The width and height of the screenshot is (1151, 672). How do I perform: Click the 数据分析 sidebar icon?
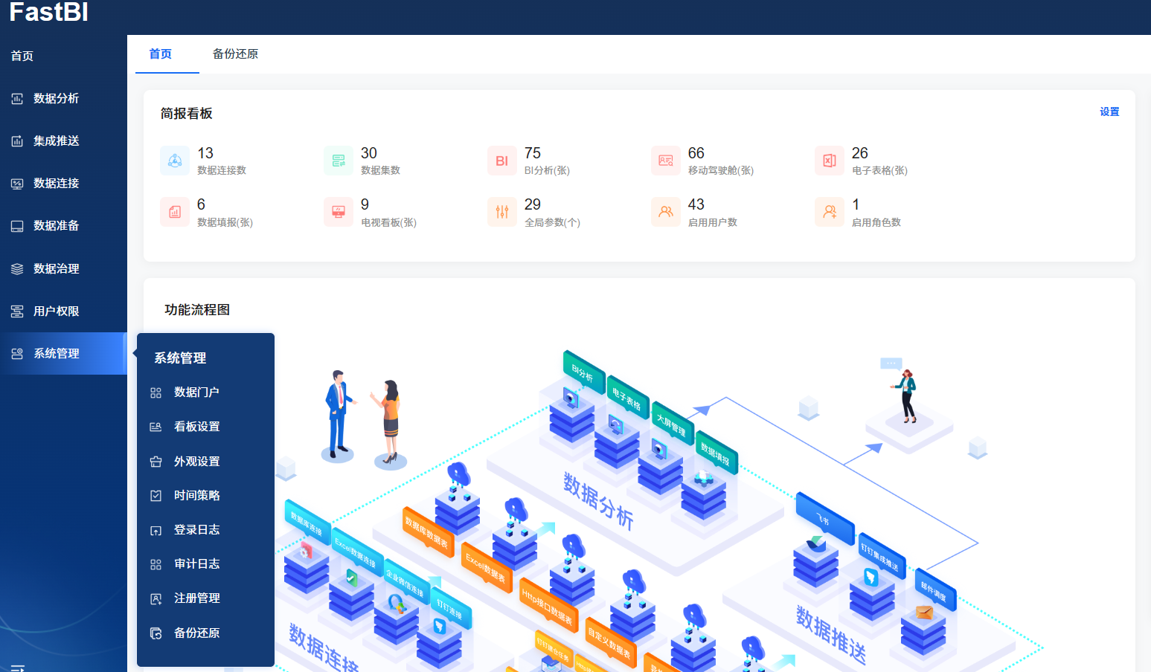coord(17,98)
